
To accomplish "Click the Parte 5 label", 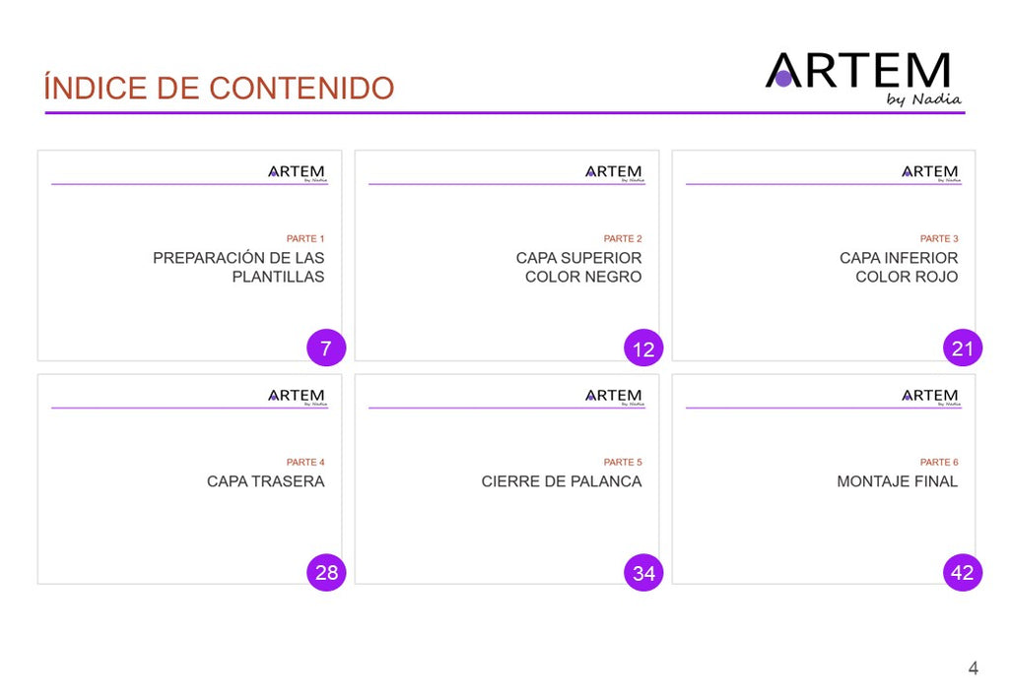I will 623,462.
